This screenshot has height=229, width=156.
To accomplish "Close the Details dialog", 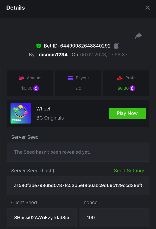I will [148, 8].
